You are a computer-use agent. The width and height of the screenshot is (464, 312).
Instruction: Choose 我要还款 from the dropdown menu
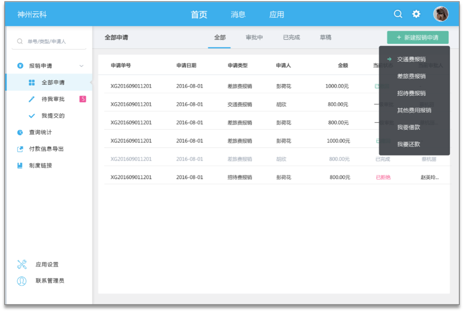click(409, 144)
